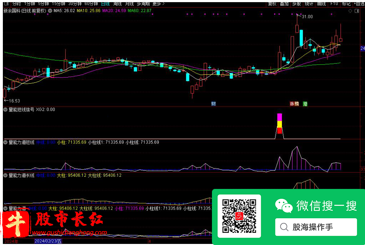Expand the 量能短线信号 indicator dropdown
The height and width of the screenshot is (245, 365).
(5, 110)
